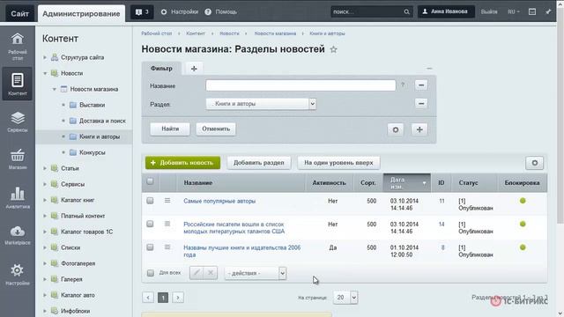Open row menu for Самые популярные авторы
The height and width of the screenshot is (317, 564).
click(167, 201)
